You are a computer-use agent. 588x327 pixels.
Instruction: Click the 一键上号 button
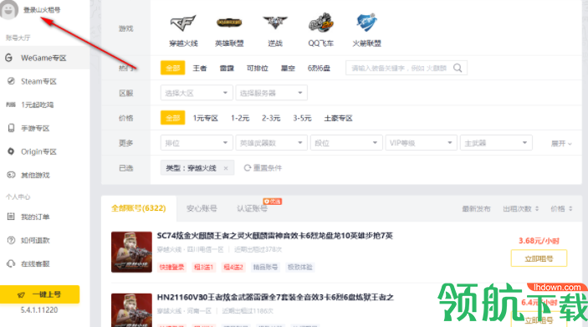[40, 294]
